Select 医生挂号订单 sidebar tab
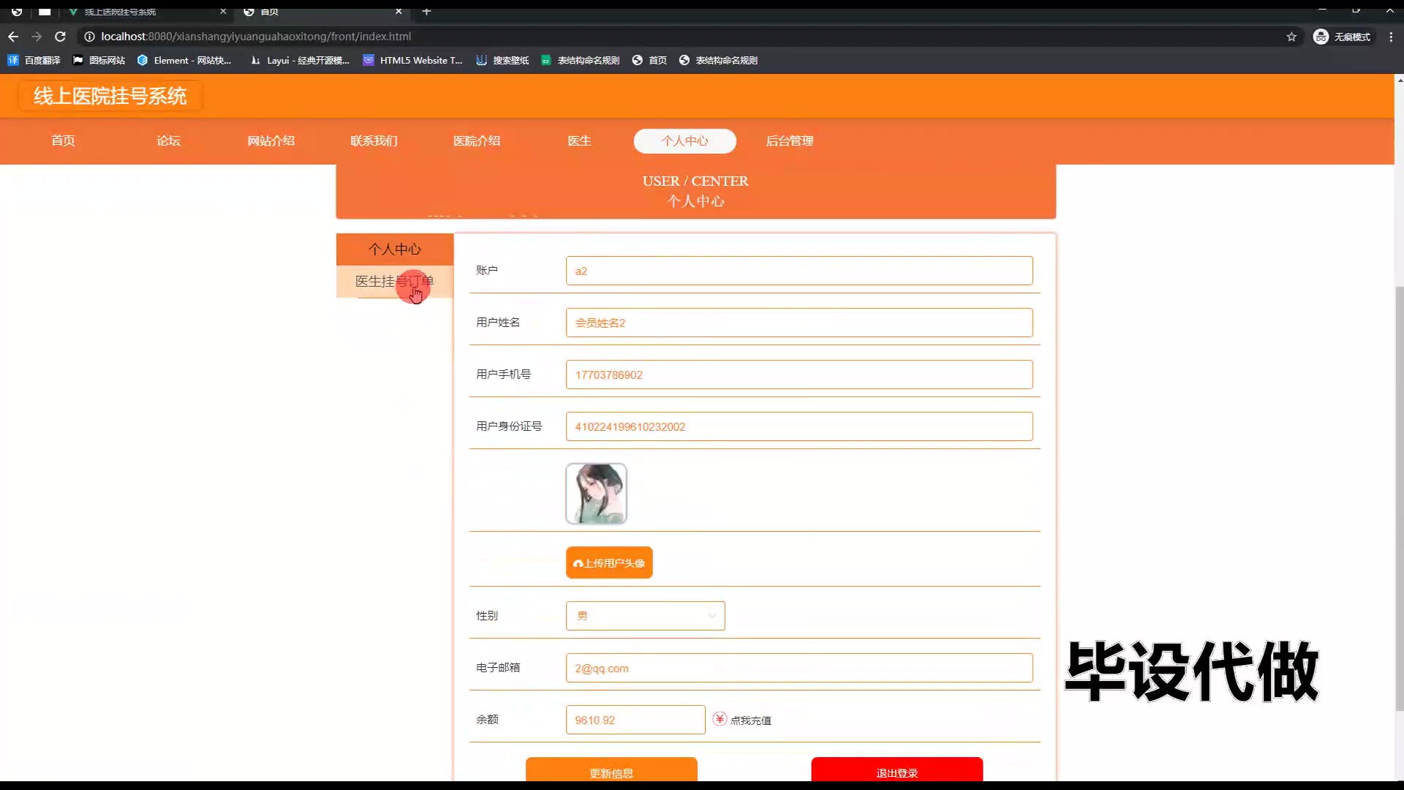Image resolution: width=1404 pixels, height=790 pixels. point(394,282)
